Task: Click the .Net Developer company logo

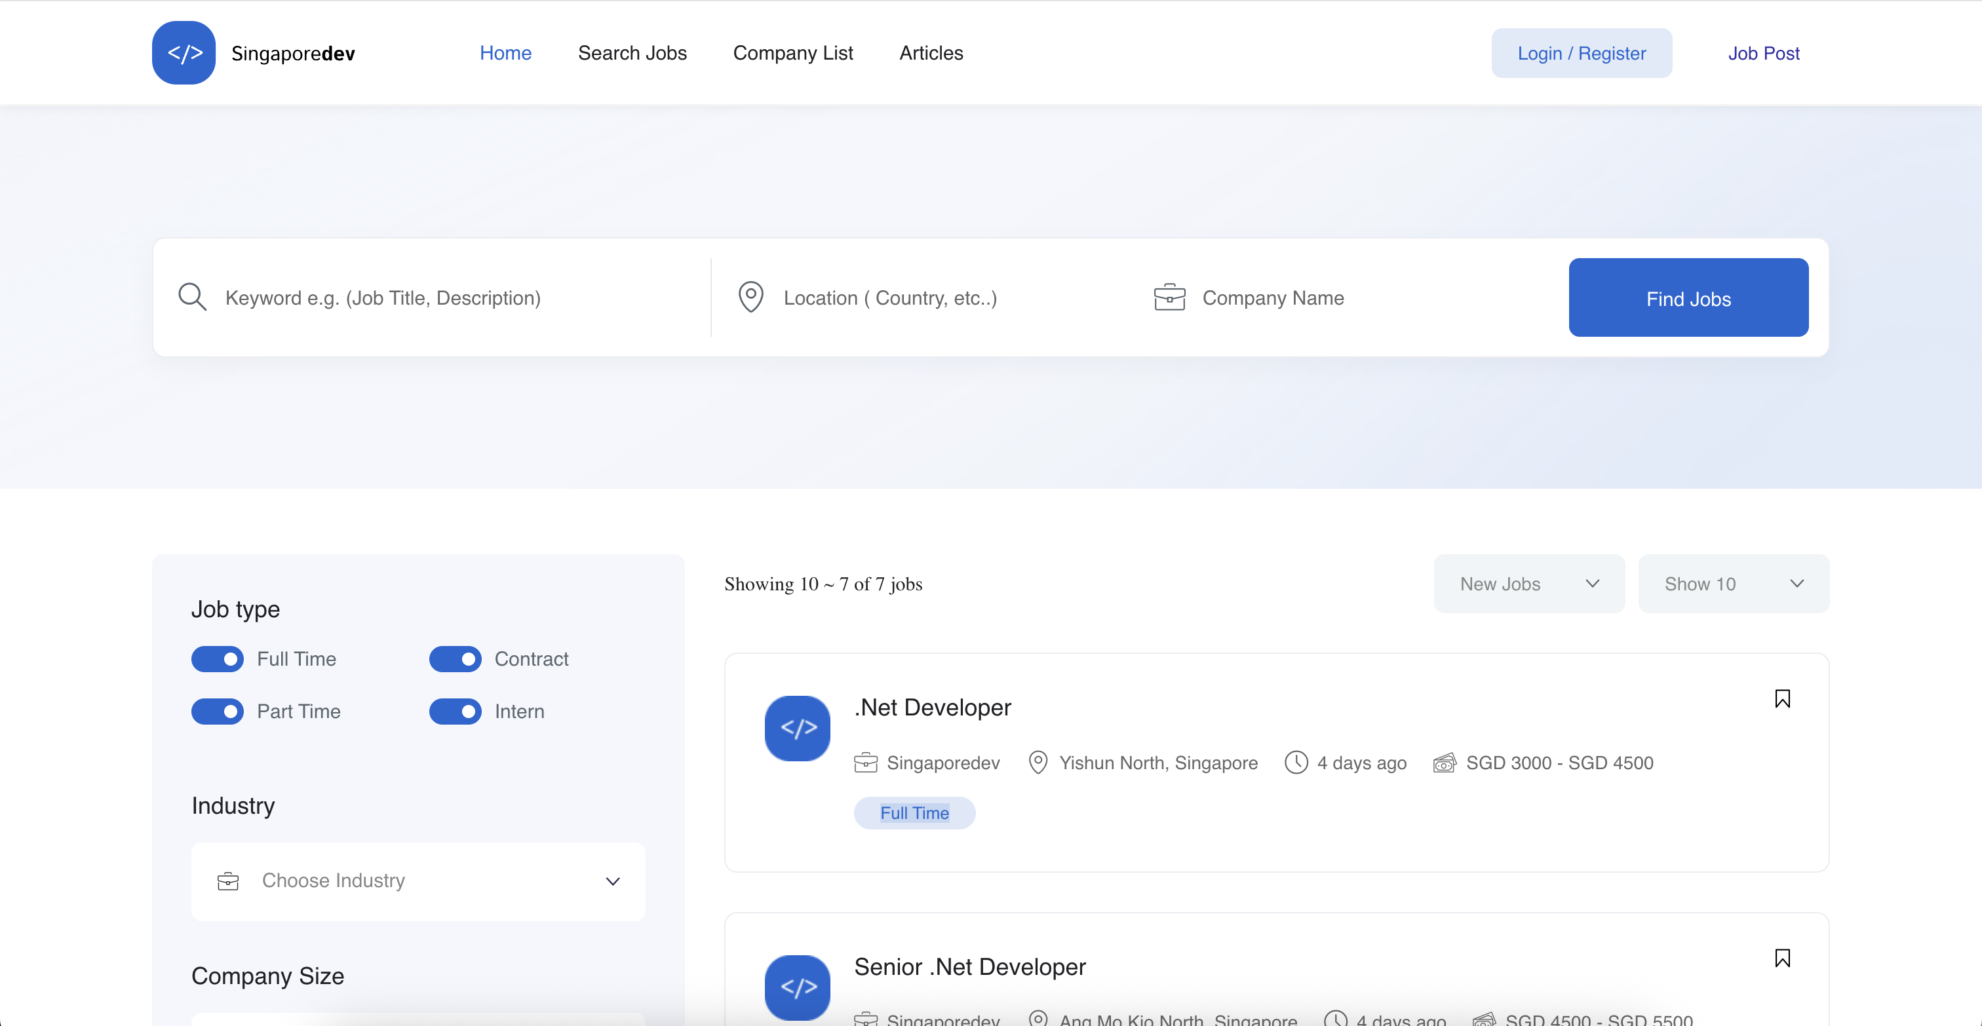Action: (798, 729)
